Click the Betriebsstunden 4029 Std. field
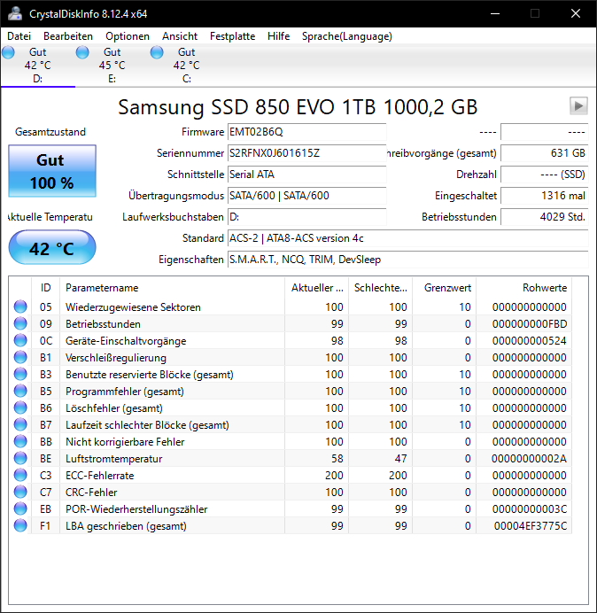 point(544,216)
